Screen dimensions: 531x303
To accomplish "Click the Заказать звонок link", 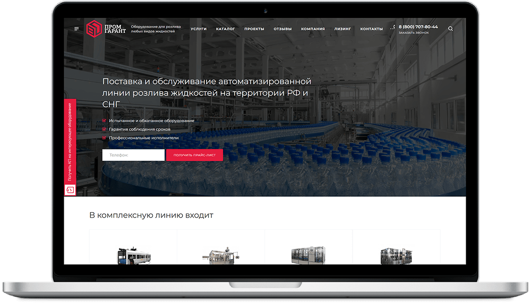I will [413, 33].
